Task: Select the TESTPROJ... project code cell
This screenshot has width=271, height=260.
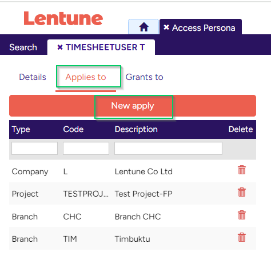Action: (x=86, y=194)
